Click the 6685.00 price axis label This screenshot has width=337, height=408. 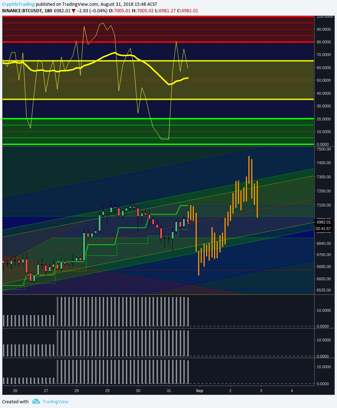pyautogui.click(x=324, y=267)
